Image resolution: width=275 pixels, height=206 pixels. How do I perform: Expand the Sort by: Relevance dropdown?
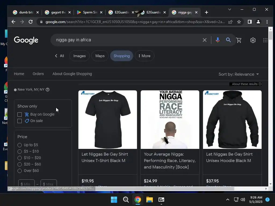[238, 74]
